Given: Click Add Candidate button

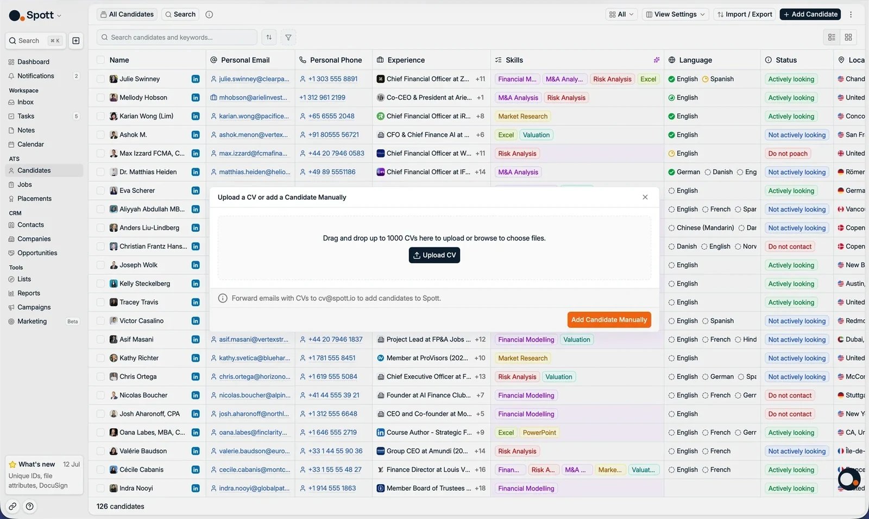Looking at the screenshot, I should [810, 15].
